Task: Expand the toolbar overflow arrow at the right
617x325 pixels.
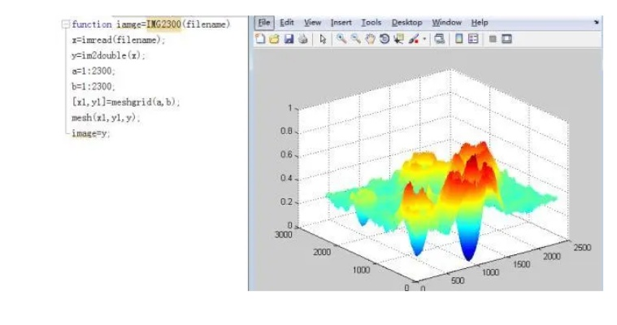Action: (x=596, y=23)
